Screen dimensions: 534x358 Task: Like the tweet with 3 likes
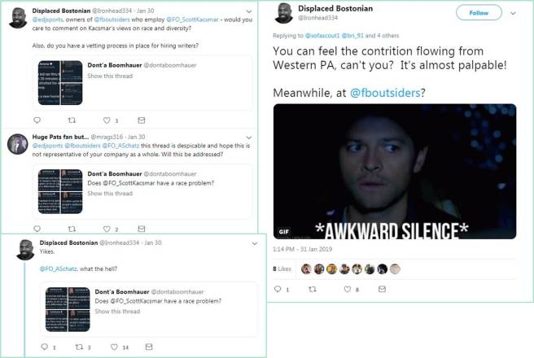click(x=107, y=120)
